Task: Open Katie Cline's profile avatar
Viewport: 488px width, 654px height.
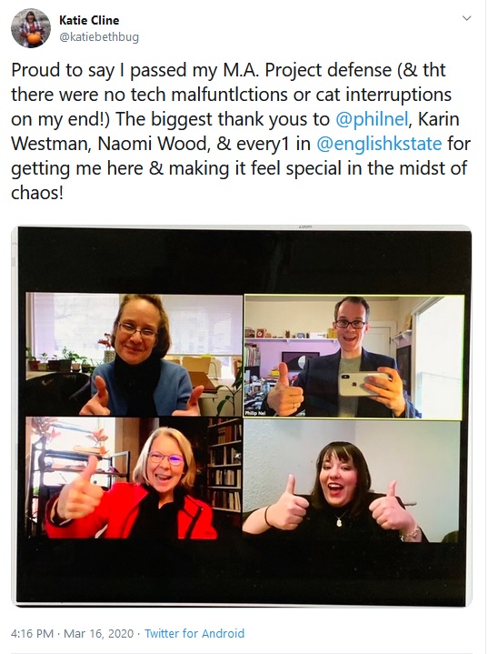Action: 31,28
